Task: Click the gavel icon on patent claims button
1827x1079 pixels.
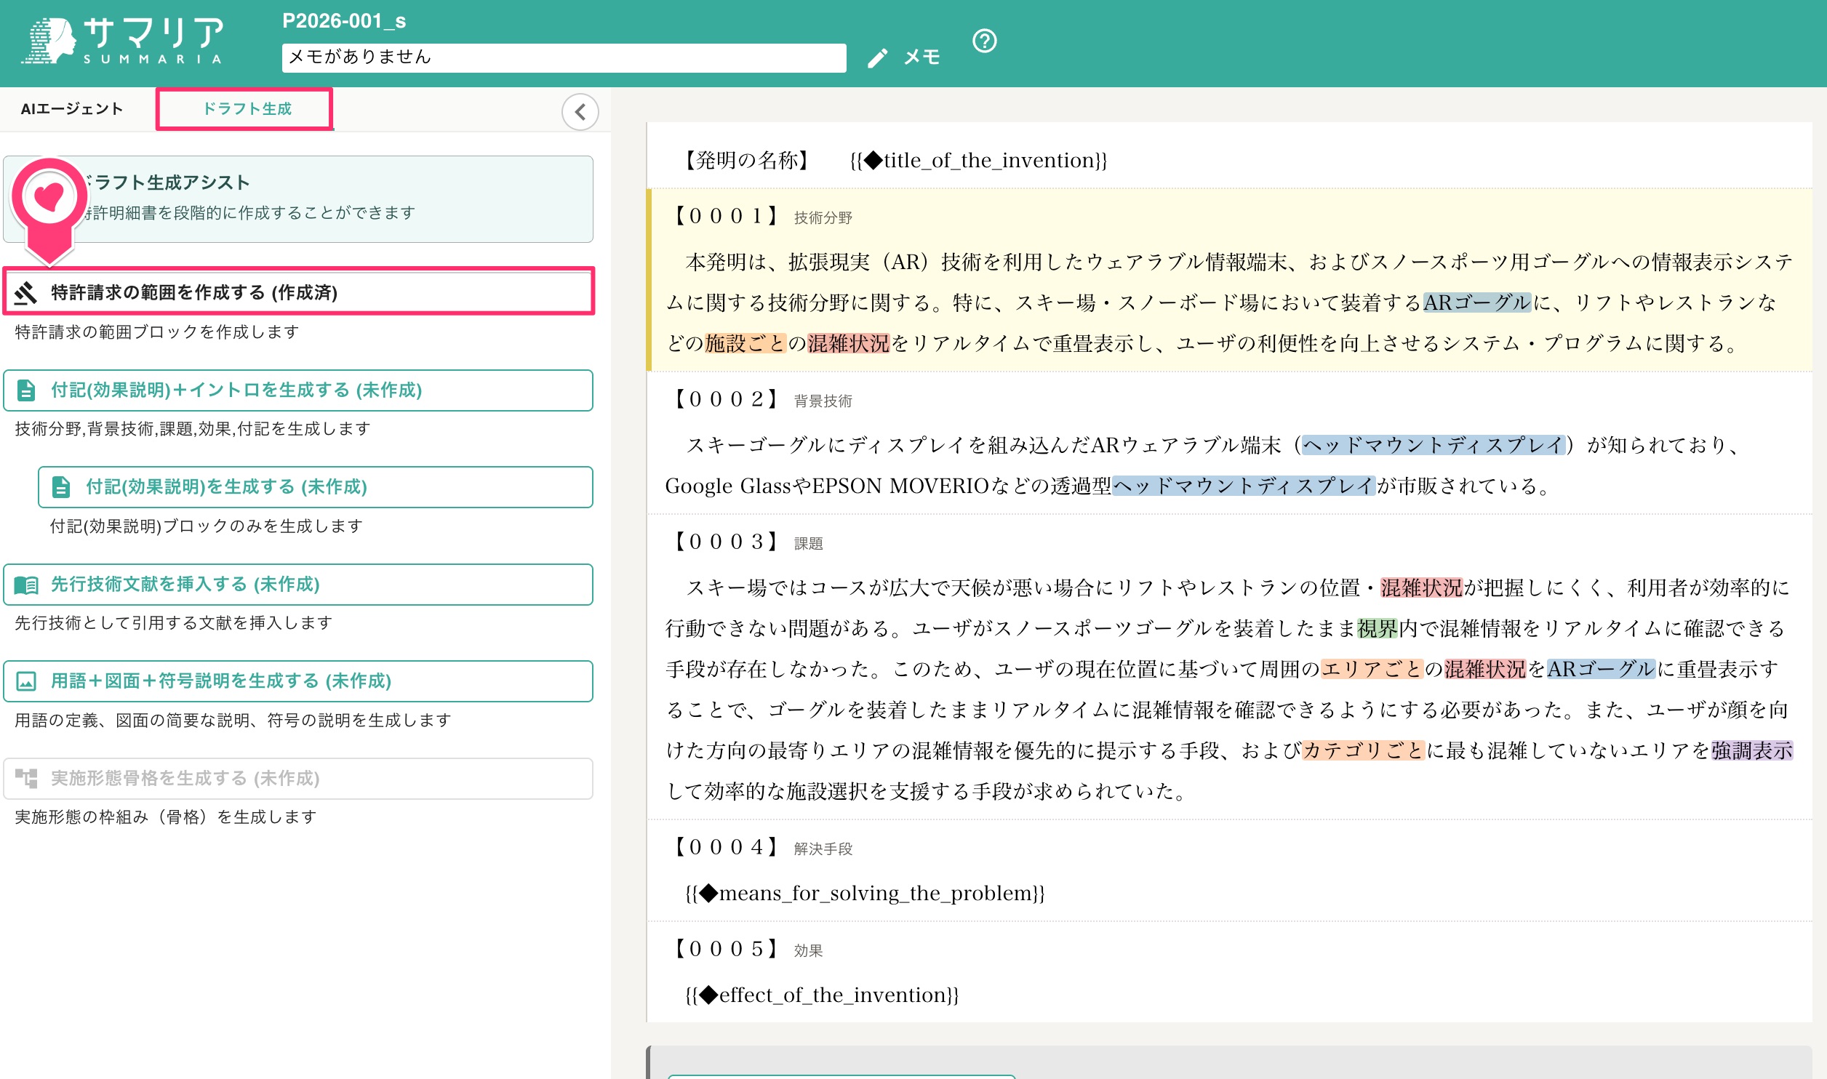Action: coord(26,292)
